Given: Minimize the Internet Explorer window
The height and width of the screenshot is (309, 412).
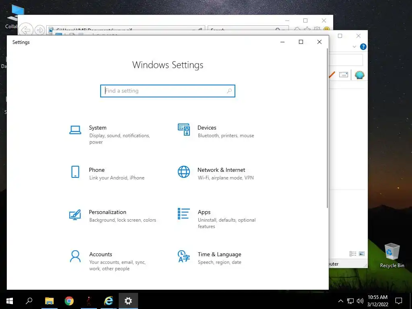Looking at the screenshot, I should 287,21.
